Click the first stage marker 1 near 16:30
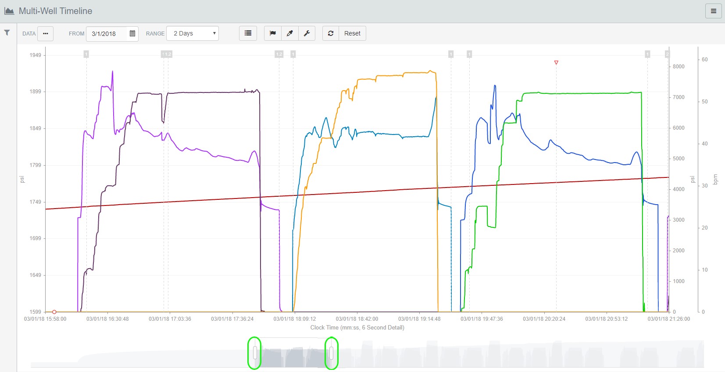 pyautogui.click(x=86, y=54)
